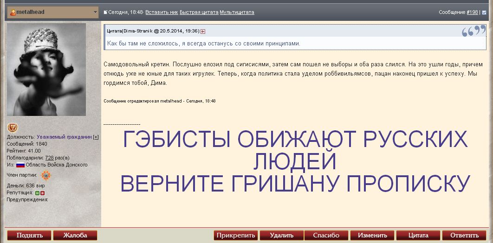This screenshot has width=493, height=243.
Task: Lower reputation with the green minus icon
Action: pyautogui.click(x=37, y=193)
